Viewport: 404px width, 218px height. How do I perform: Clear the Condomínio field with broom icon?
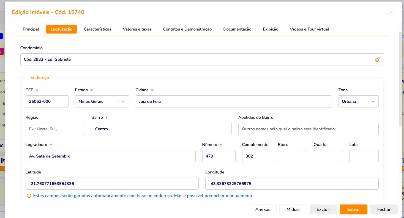point(378,59)
